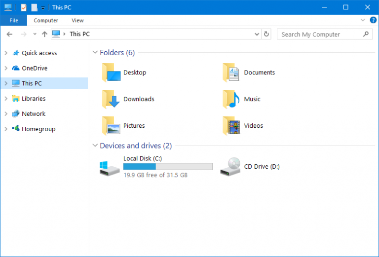Click the Devices and drives (2) heading
This screenshot has width=379, height=257.
tap(136, 146)
